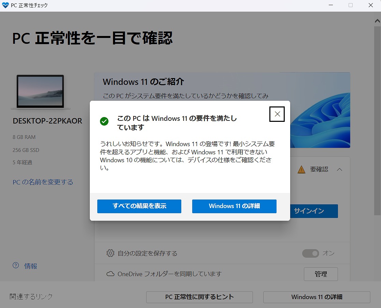Click the green checkmark success icon
The width and height of the screenshot is (381, 308).
click(x=104, y=121)
